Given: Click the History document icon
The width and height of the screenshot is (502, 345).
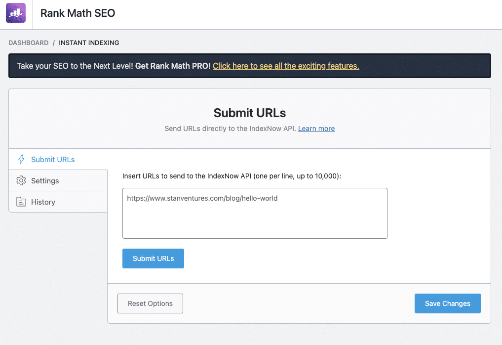Looking at the screenshot, I should click(x=21, y=202).
